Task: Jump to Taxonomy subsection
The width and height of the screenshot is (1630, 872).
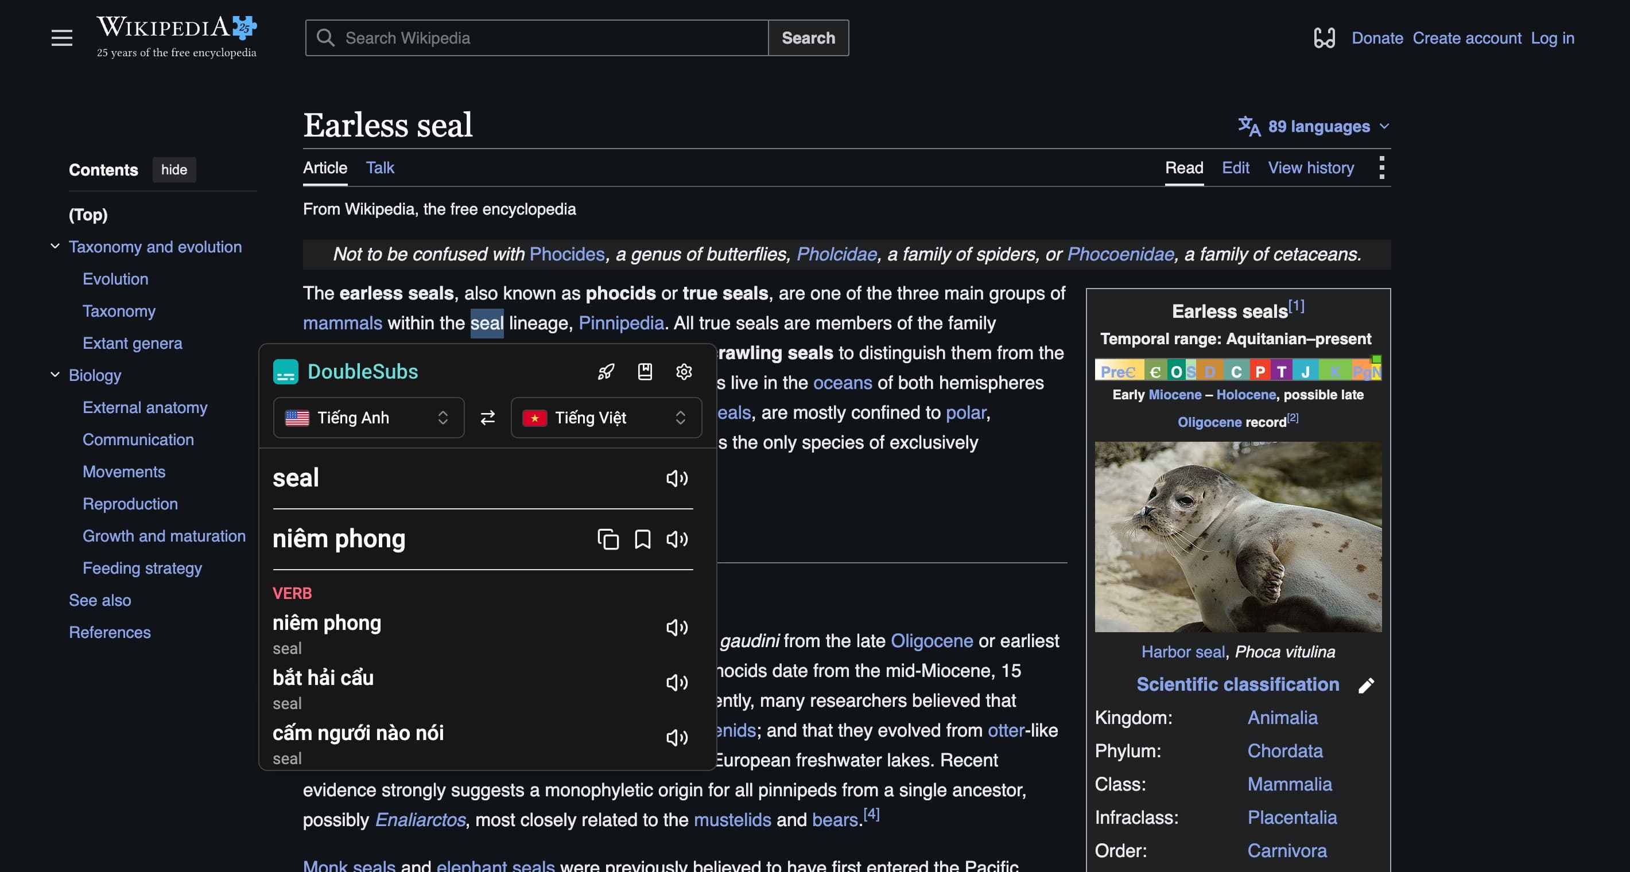Action: click(119, 311)
